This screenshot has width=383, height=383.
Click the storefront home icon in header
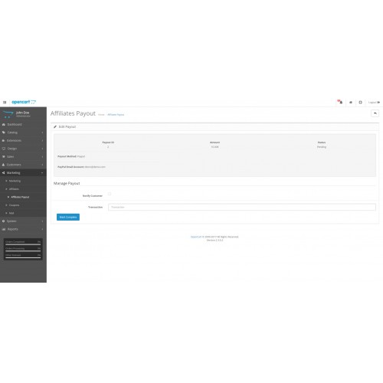351,102
